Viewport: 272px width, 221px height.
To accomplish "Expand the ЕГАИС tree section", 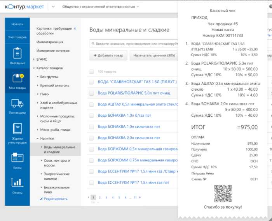I will point(34,60).
